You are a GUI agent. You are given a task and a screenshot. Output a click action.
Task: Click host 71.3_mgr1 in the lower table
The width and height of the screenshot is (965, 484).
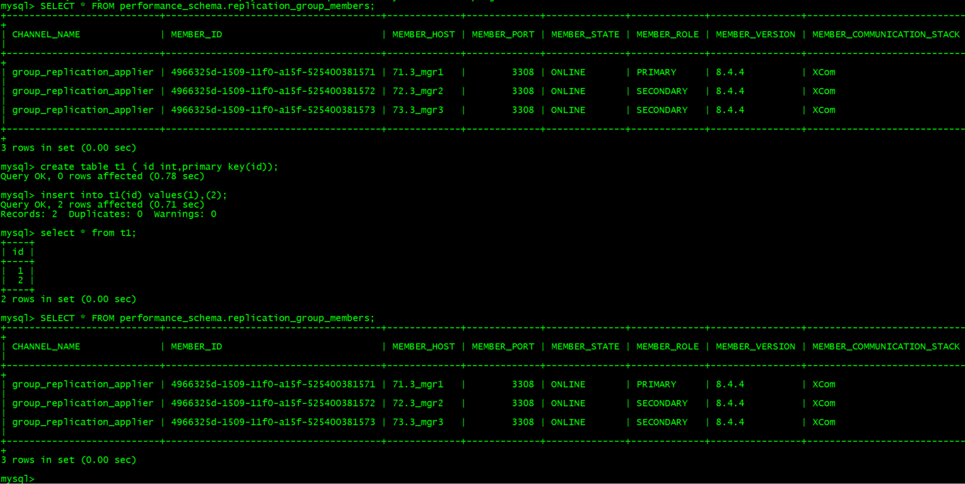tap(418, 385)
